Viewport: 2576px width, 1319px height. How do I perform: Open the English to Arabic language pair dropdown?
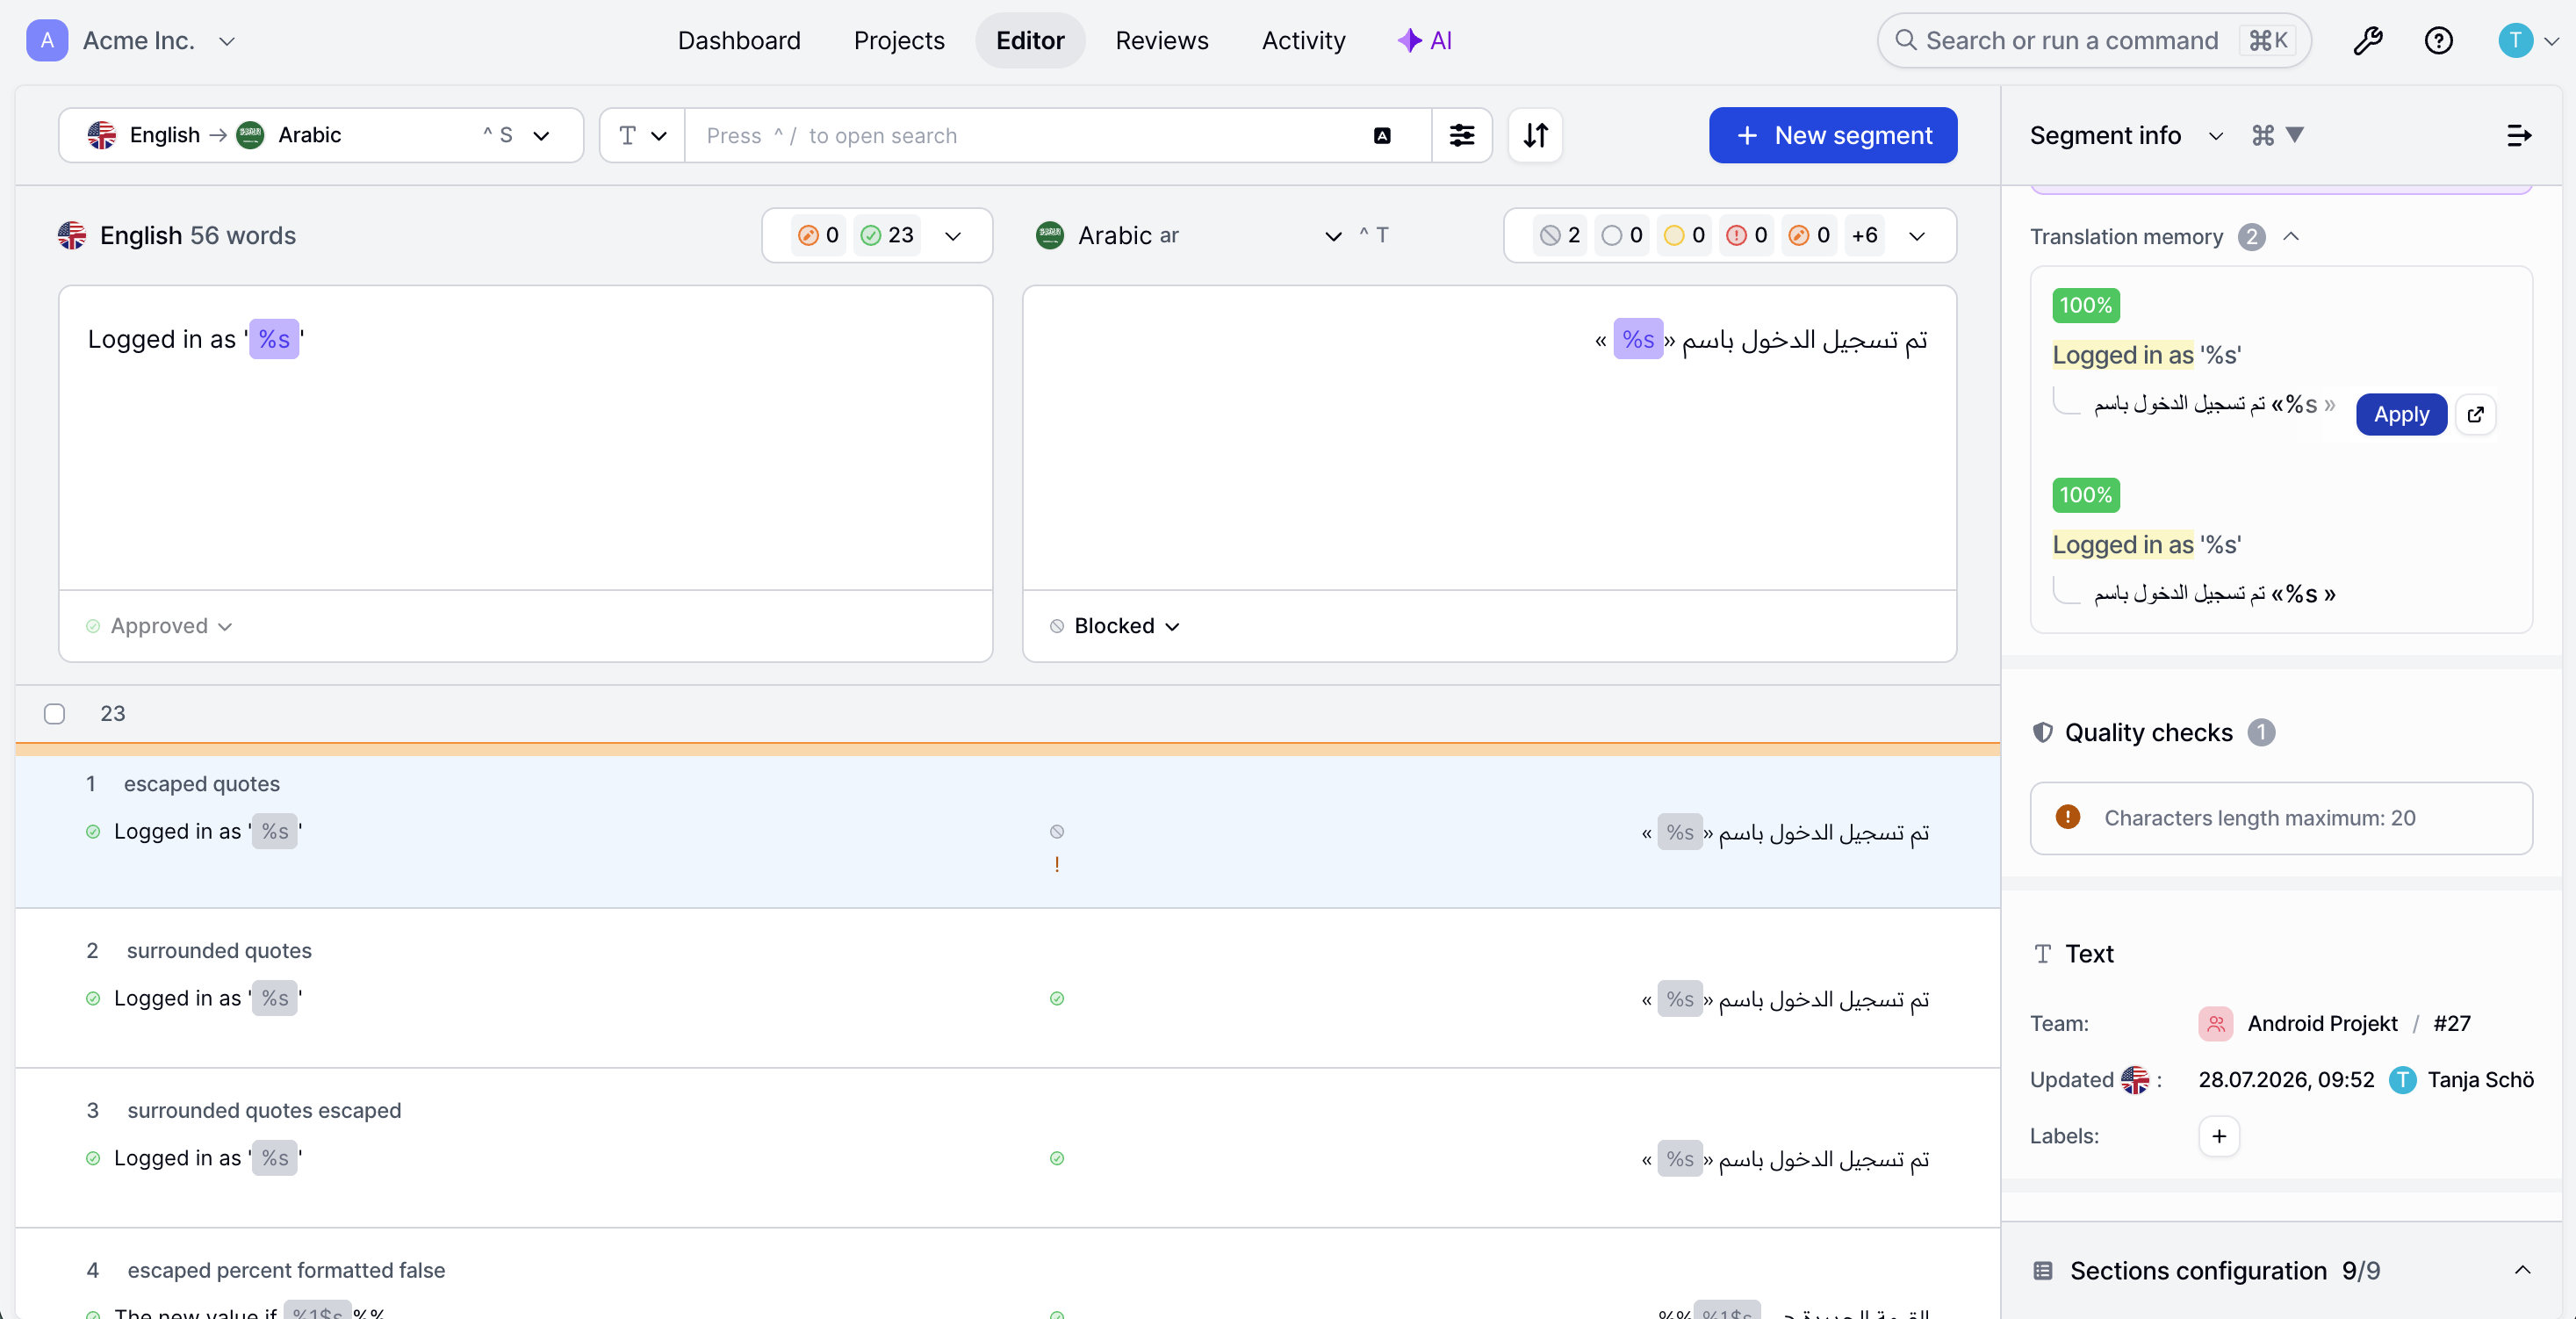point(321,135)
